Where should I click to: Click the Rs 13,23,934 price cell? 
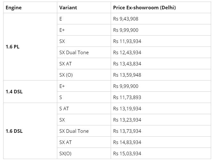pos(127,120)
